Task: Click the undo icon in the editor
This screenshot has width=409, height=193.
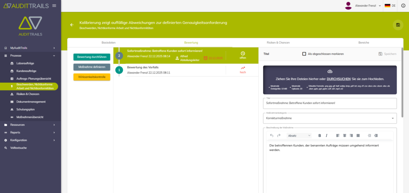Action: click(x=272, y=135)
